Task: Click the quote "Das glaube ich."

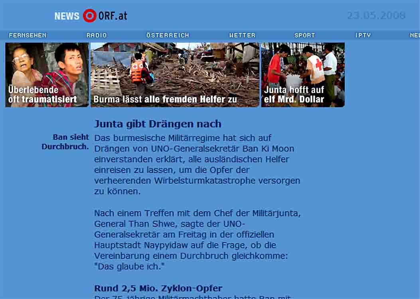Action: point(129,266)
